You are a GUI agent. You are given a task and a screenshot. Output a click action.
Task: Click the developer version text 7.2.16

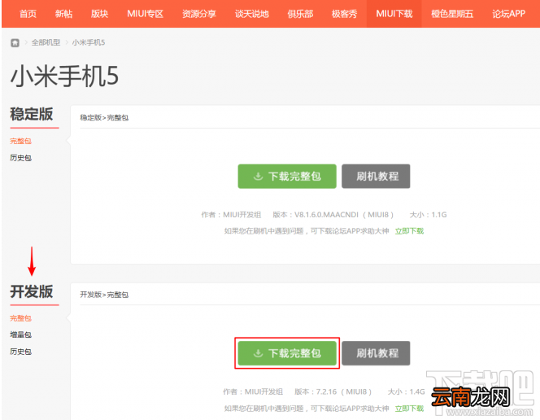point(326,392)
